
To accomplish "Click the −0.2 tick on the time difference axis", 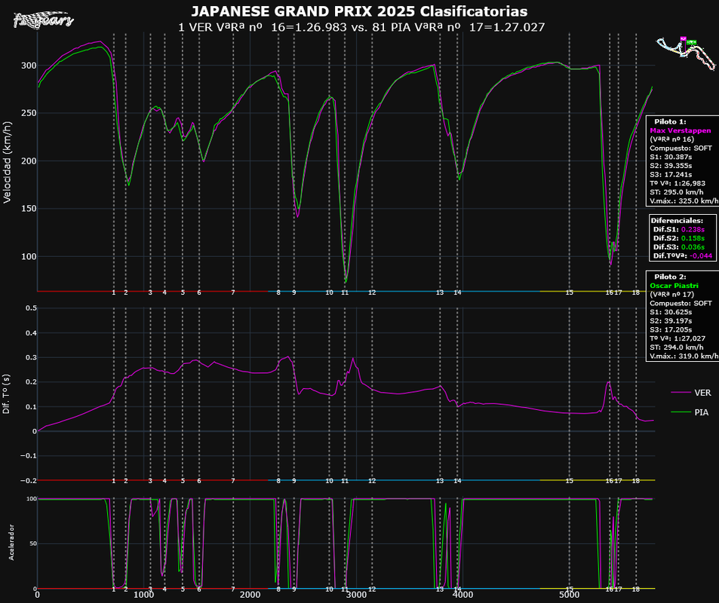I will point(29,480).
